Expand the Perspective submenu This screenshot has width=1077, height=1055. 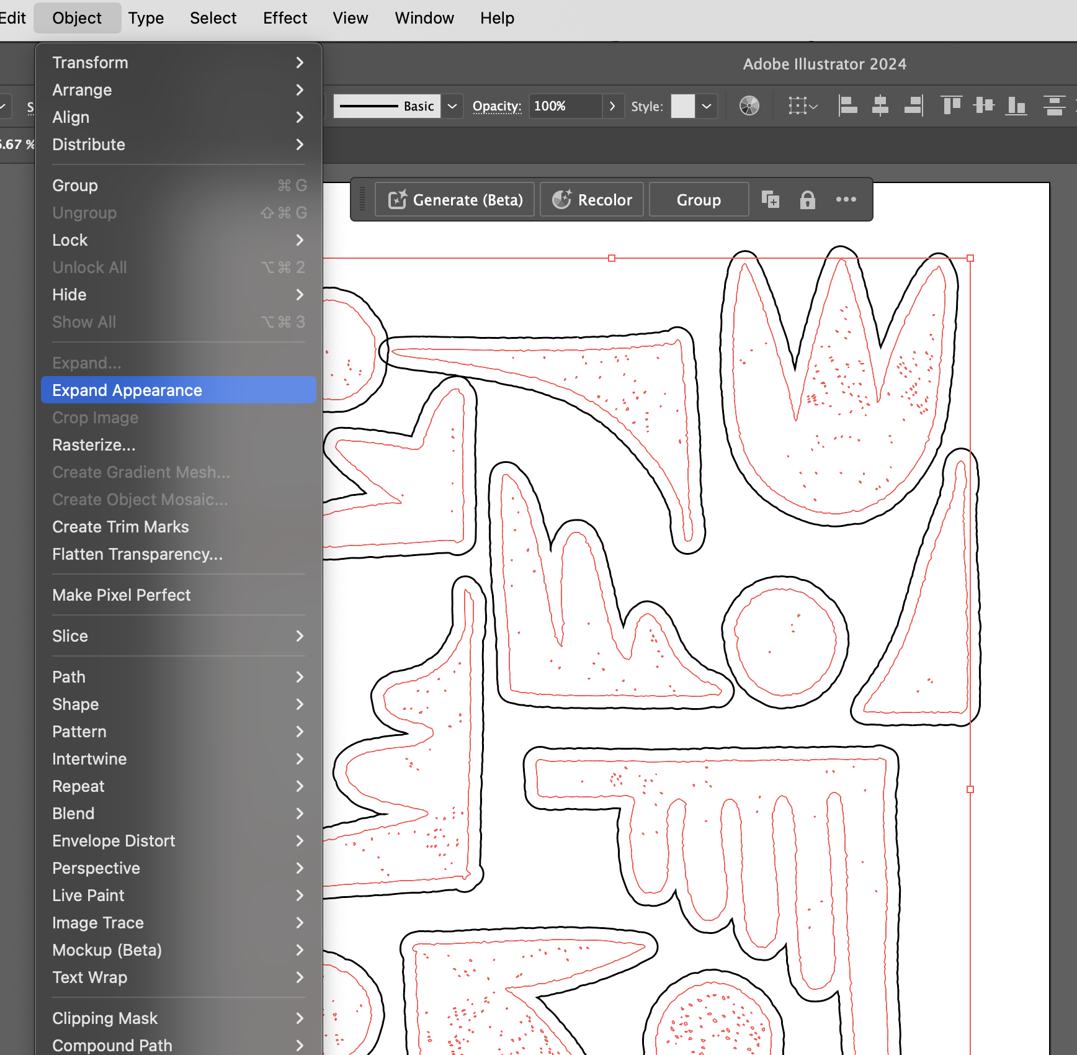179,868
